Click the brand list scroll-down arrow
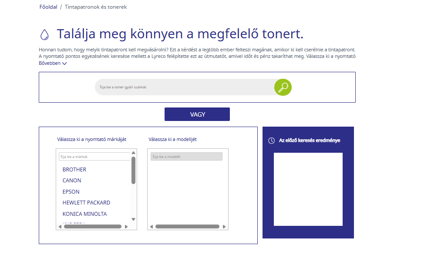This screenshot has height=255, width=421. (134, 219)
